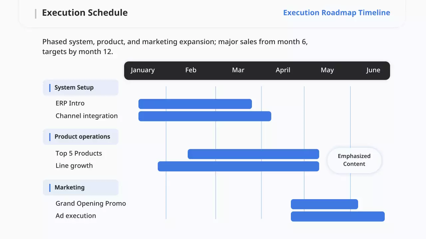Click the January month header
Viewport: 426px width, 239px height.
pyautogui.click(x=142, y=70)
